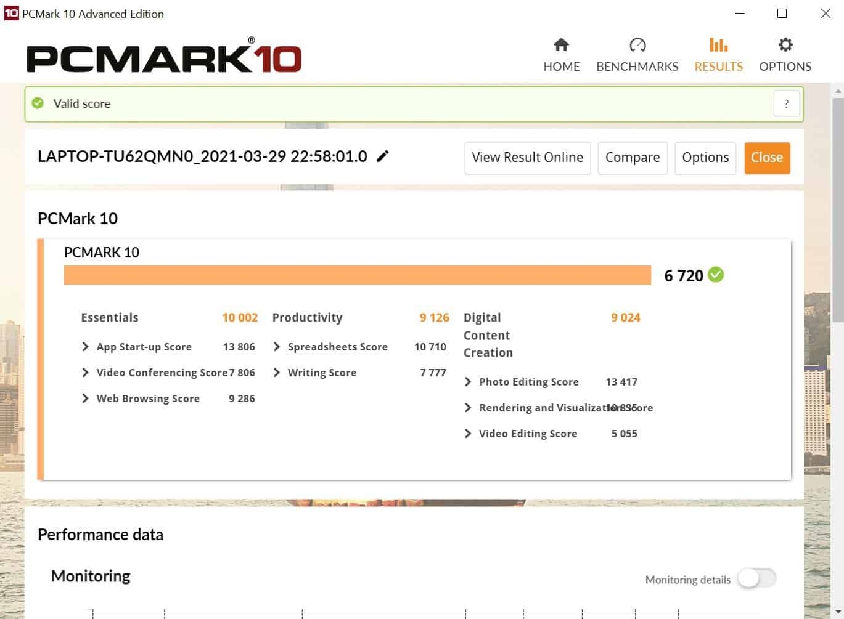Expand the App Start-up Score row
The width and height of the screenshot is (844, 619).
coord(86,347)
